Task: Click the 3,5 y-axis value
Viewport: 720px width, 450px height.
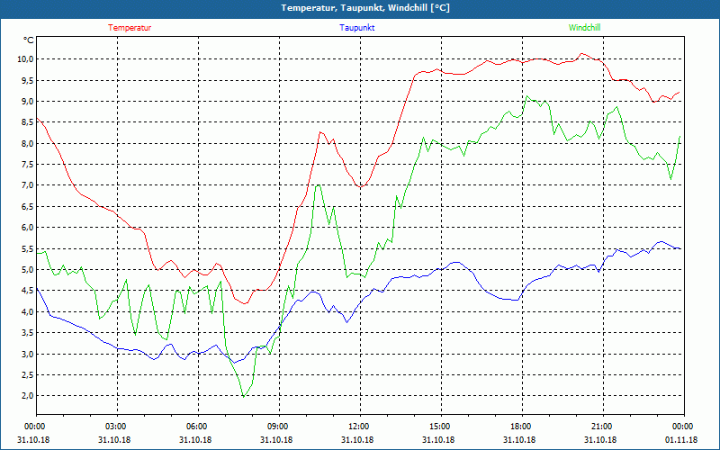Action: click(x=27, y=332)
